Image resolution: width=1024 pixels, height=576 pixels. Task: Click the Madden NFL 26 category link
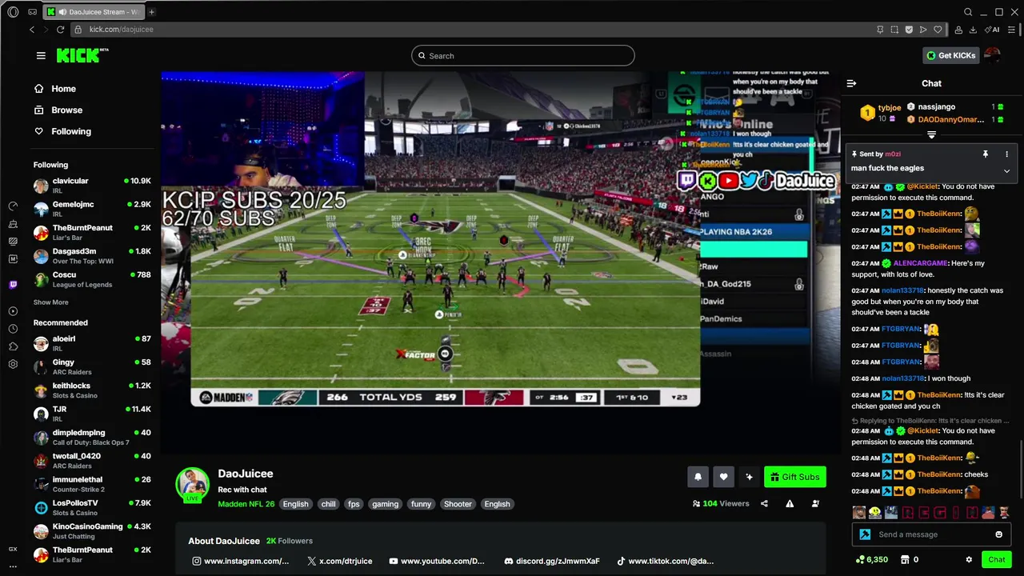pos(246,504)
